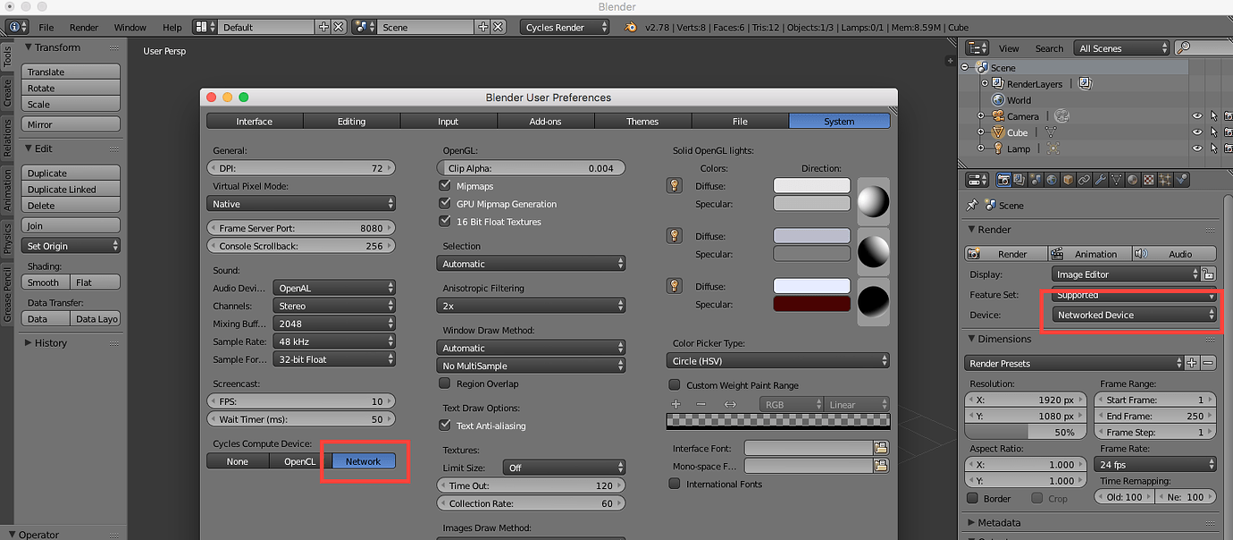Open the Sample Rate 48 kHz dropdown
Image resolution: width=1233 pixels, height=540 pixels.
(x=334, y=342)
